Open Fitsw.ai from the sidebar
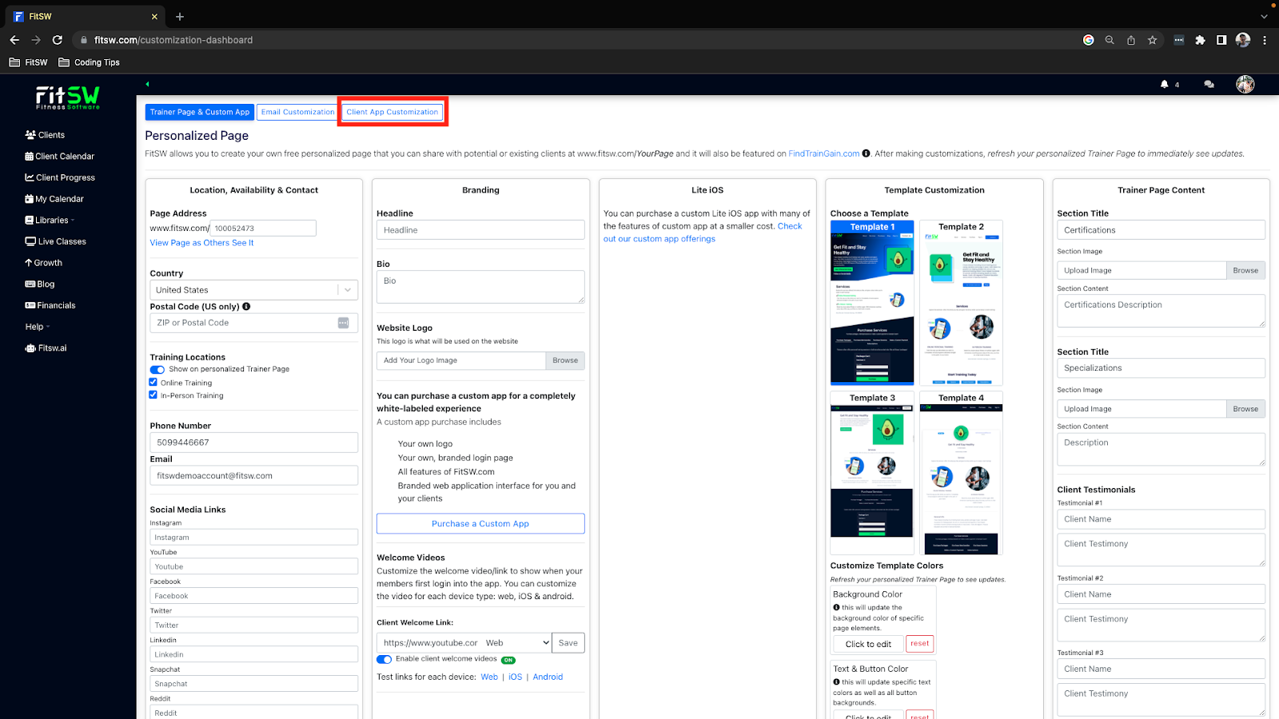The image size is (1279, 719). point(46,348)
